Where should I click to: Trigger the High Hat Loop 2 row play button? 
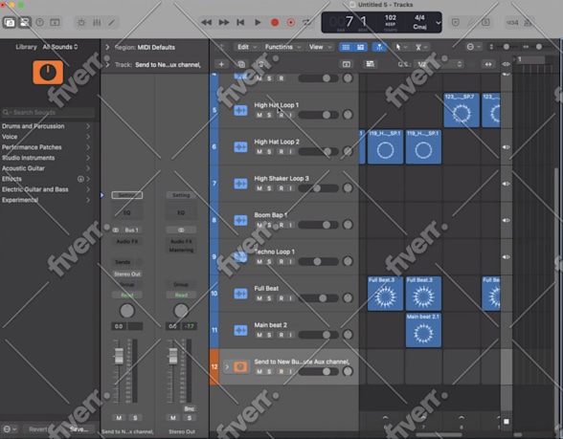[506, 147]
